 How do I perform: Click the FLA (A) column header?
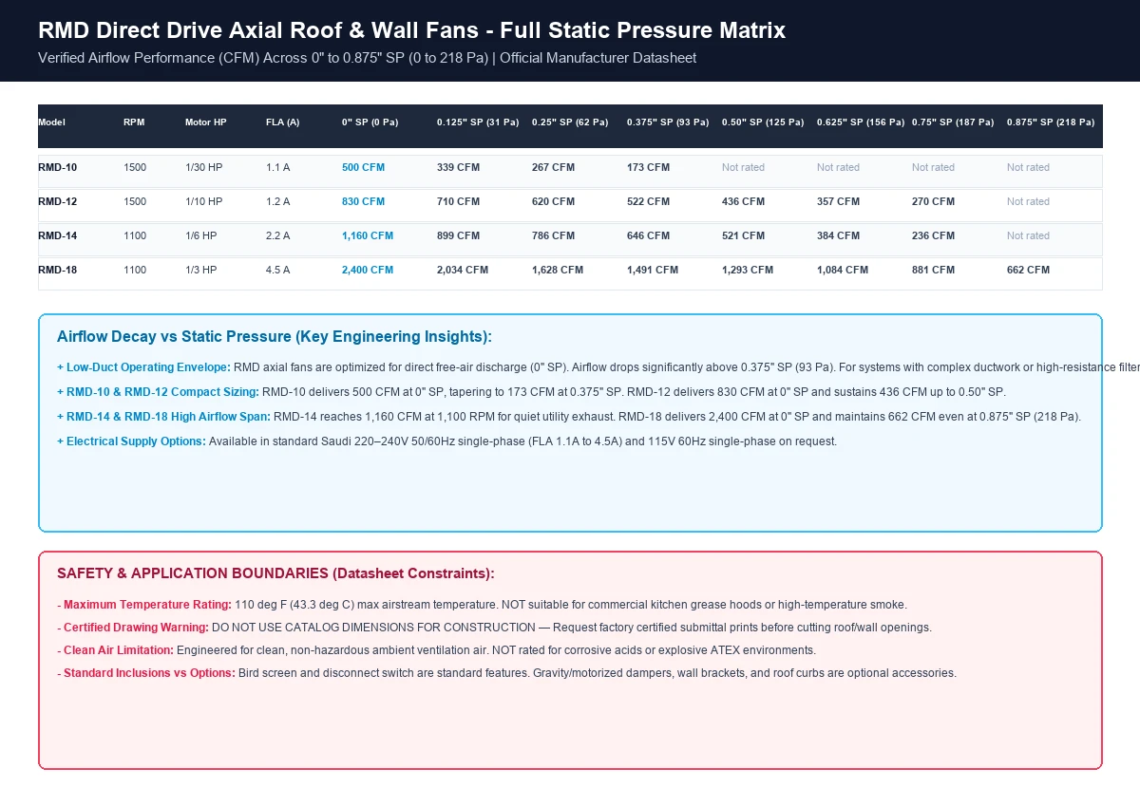coord(283,122)
